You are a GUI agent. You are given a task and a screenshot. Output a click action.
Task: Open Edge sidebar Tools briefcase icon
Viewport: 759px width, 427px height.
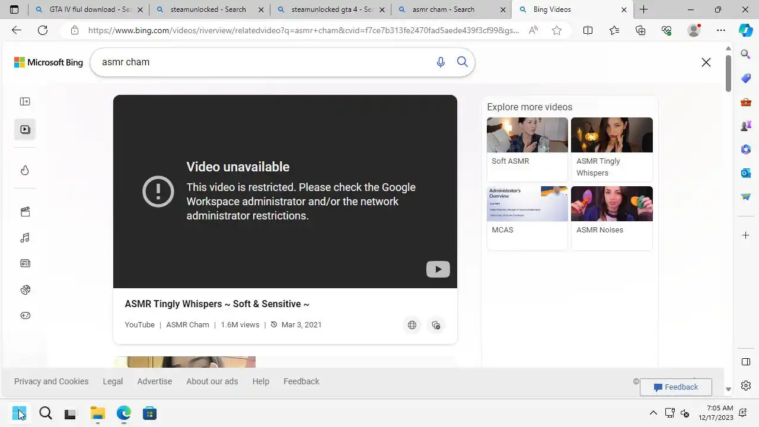click(x=746, y=102)
